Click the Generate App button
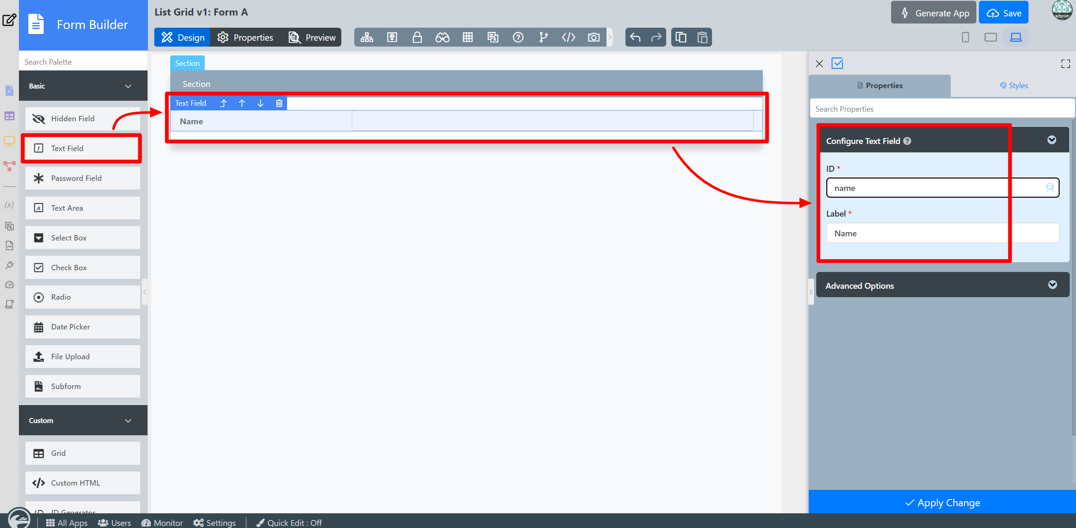The height and width of the screenshot is (528, 1076). coord(934,13)
